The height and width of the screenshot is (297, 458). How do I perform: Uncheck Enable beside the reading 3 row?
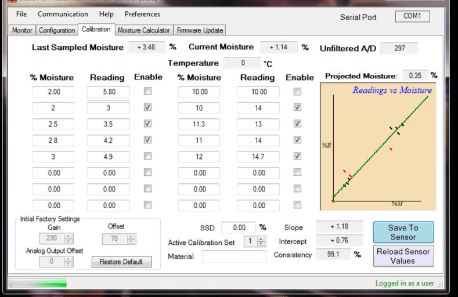click(x=148, y=107)
